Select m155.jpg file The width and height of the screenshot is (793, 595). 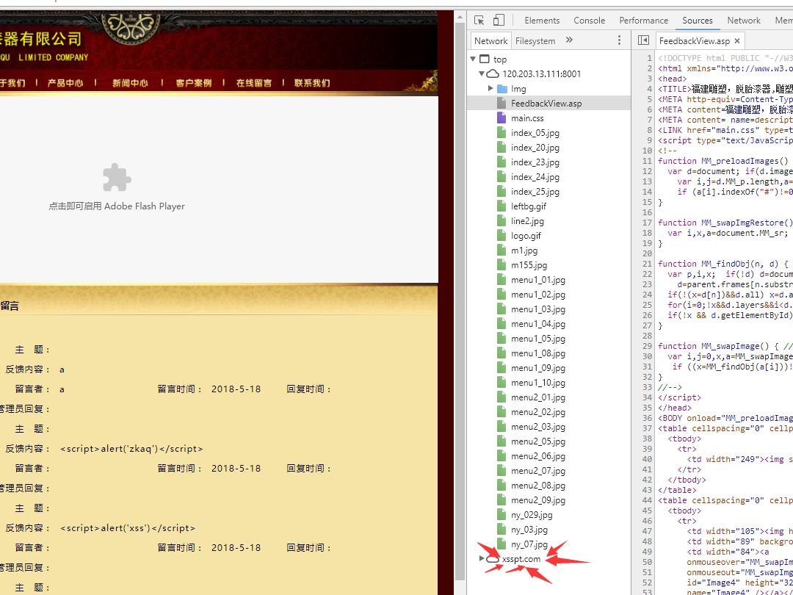pos(529,264)
